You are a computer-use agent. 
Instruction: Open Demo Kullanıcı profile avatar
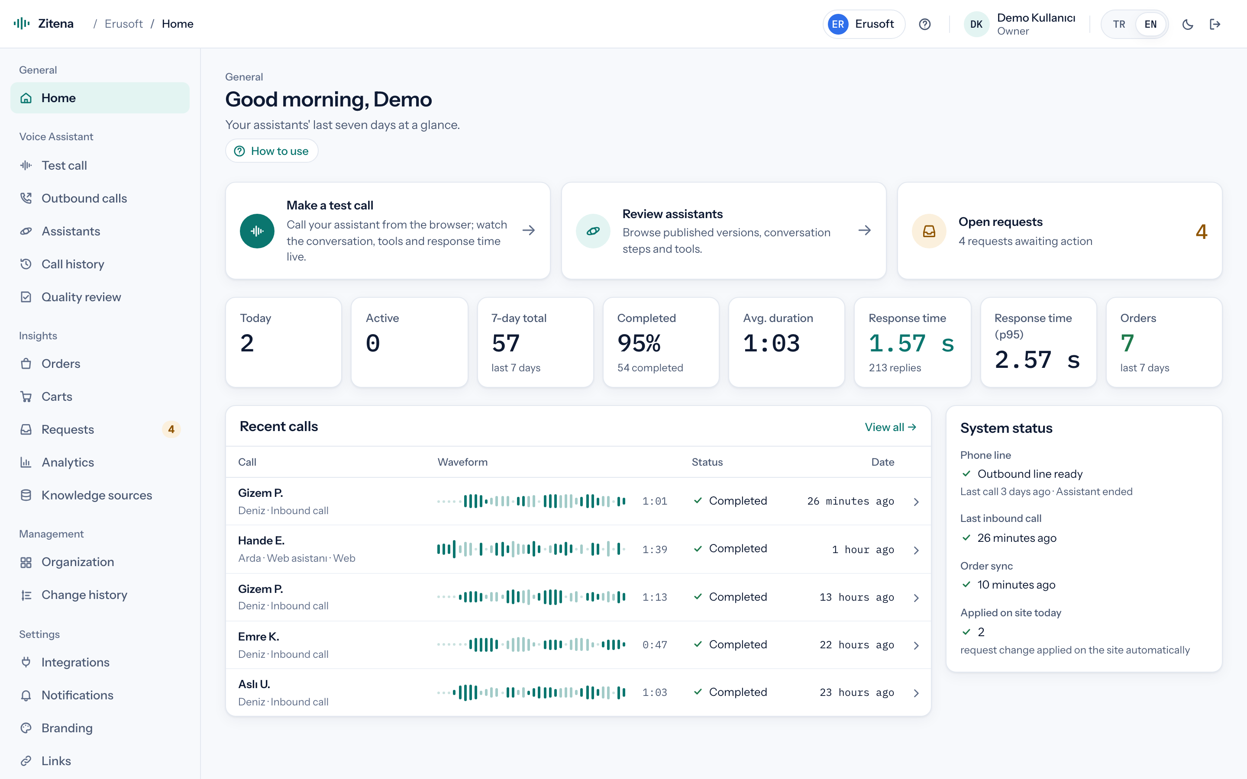point(976,24)
